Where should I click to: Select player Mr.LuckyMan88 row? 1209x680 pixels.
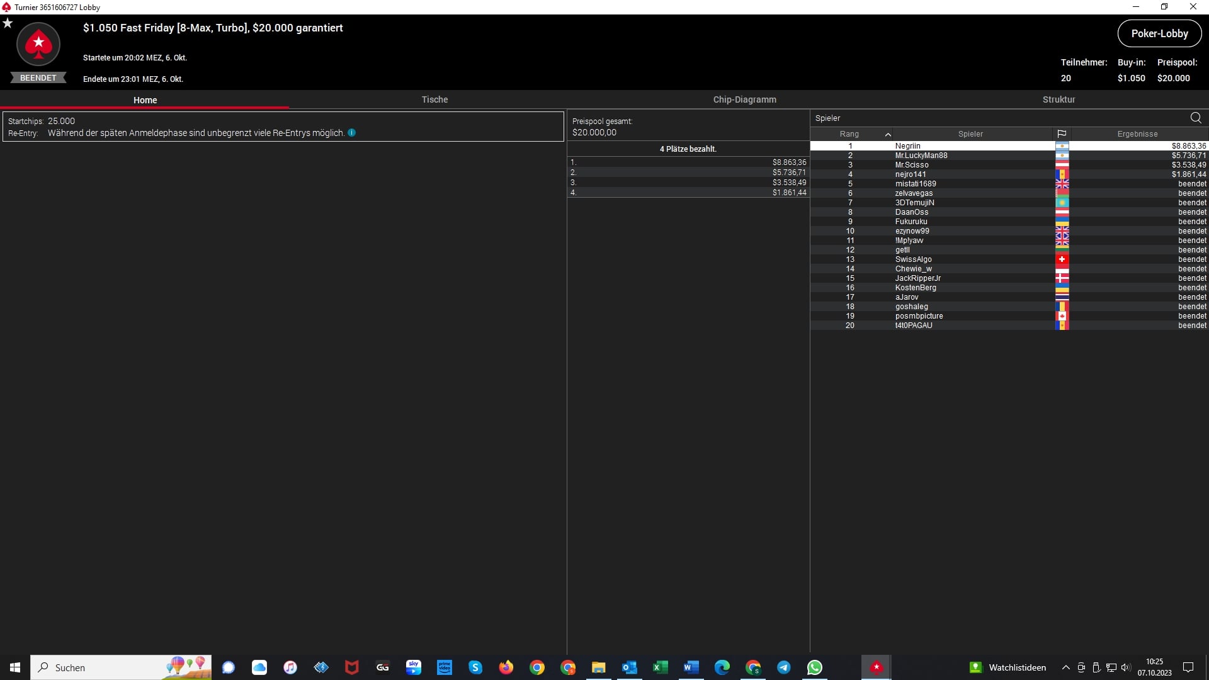click(921, 156)
